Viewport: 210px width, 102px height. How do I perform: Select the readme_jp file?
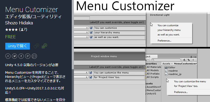pyautogui.click(x=173, y=74)
